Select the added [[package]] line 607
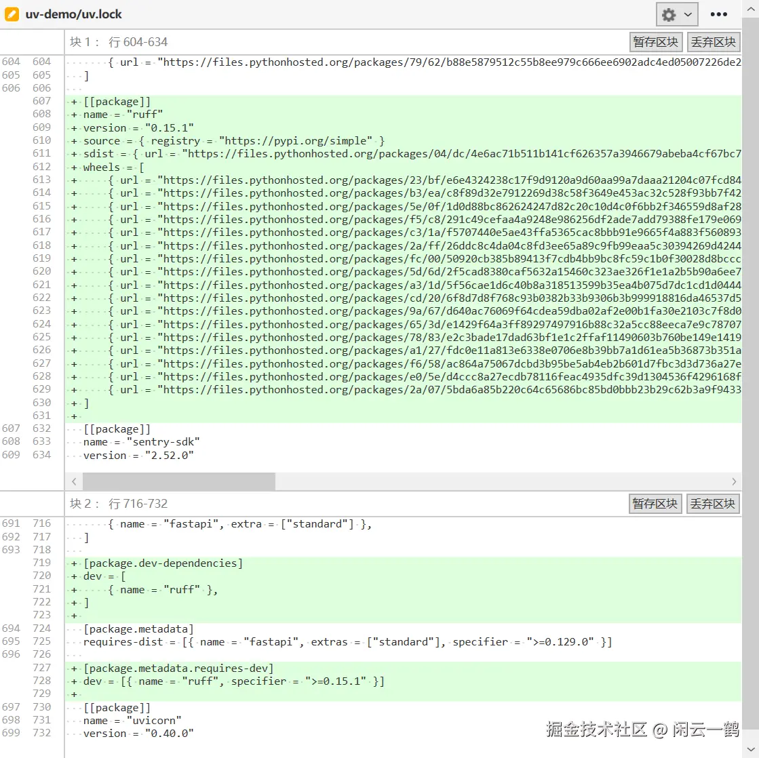This screenshot has width=759, height=758. tap(403, 102)
